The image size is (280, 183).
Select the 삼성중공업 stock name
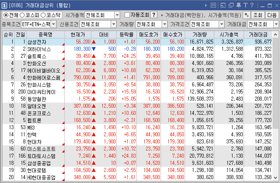point(39,163)
